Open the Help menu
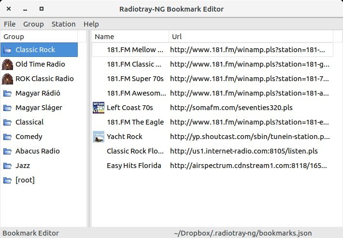 (x=91, y=24)
